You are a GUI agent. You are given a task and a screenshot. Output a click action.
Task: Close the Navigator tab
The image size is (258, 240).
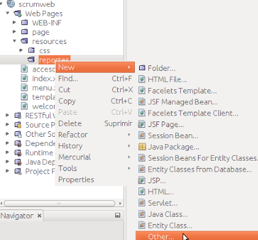tap(39, 216)
